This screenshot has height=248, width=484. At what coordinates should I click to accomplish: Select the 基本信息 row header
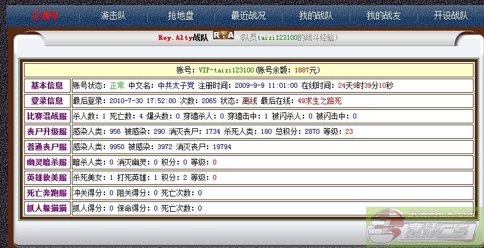click(47, 85)
